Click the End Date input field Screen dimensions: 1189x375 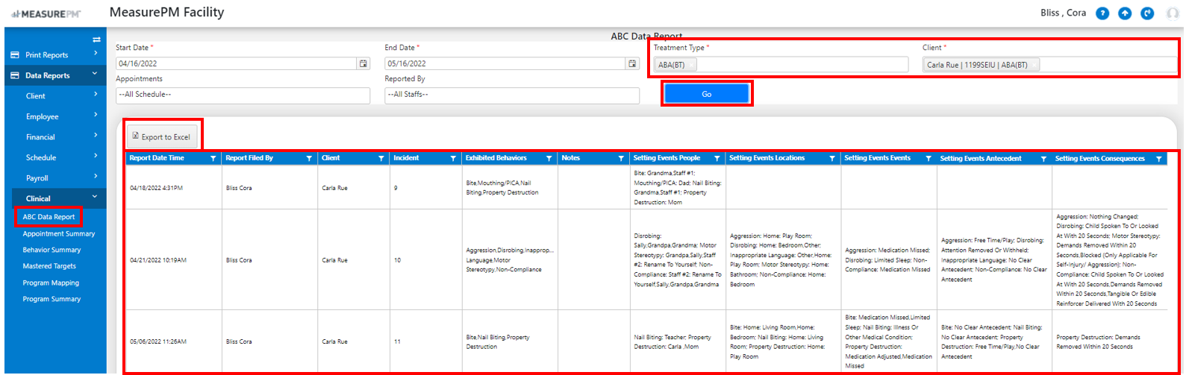click(505, 64)
